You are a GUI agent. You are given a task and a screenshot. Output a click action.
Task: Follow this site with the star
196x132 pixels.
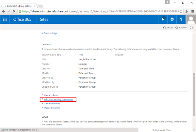tap(181, 28)
